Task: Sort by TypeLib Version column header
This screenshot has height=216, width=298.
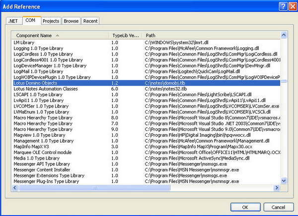Action: click(125, 36)
